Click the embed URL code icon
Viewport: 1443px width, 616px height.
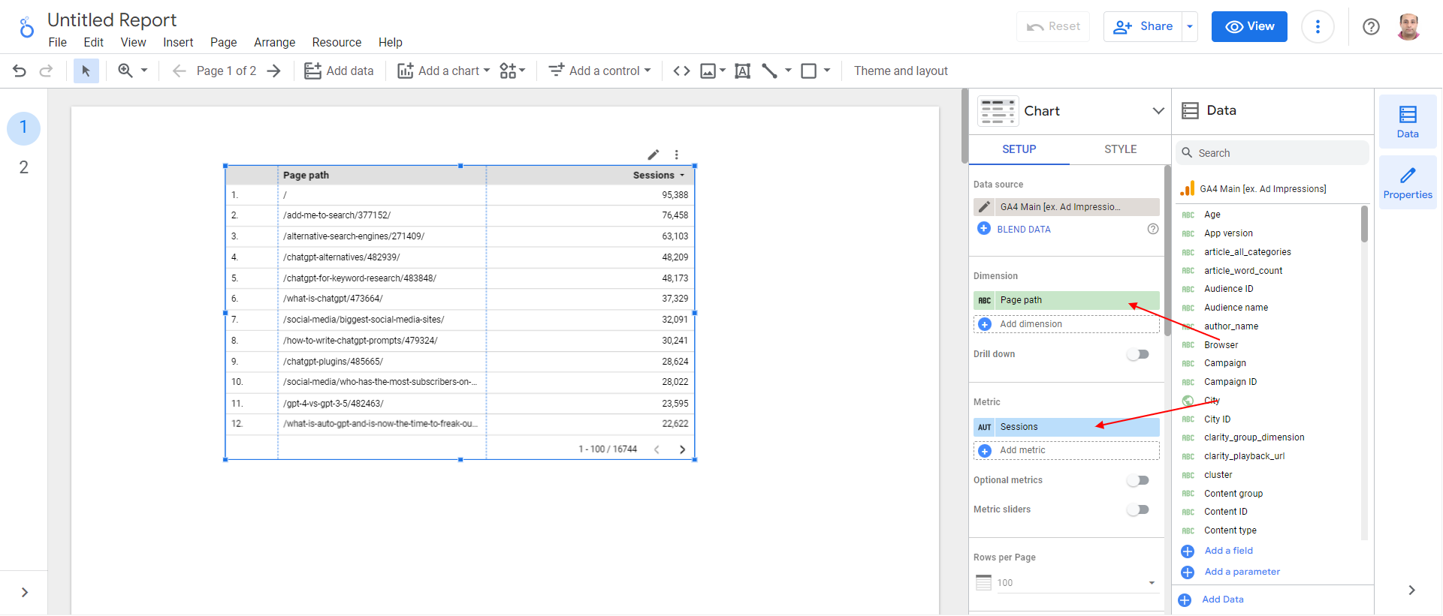(681, 71)
